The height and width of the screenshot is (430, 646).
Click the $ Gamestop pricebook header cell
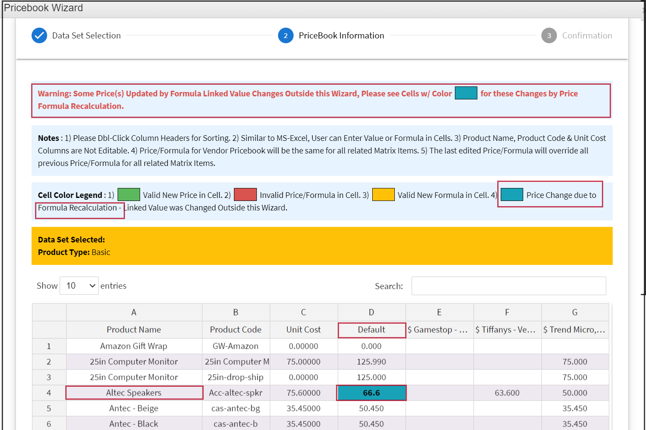click(439, 330)
